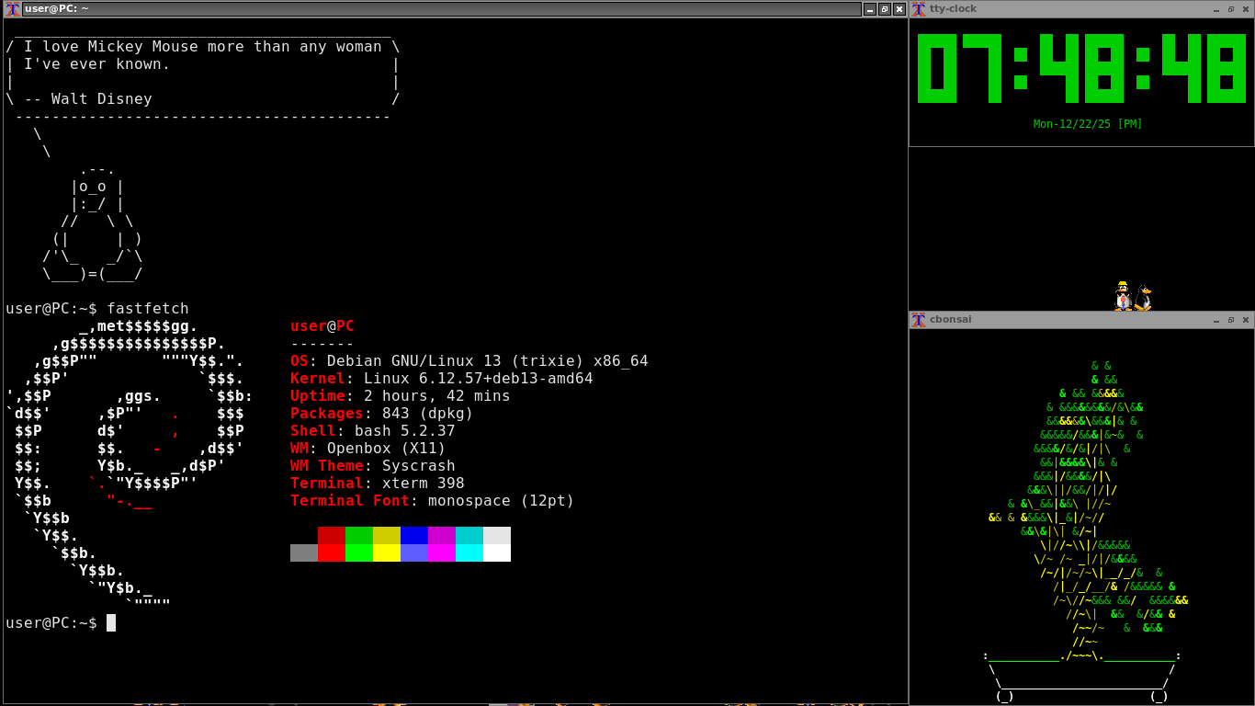Click the date "Mon-12/22/25 [PM]"
The width and height of the screenshot is (1255, 706).
tap(1088, 124)
